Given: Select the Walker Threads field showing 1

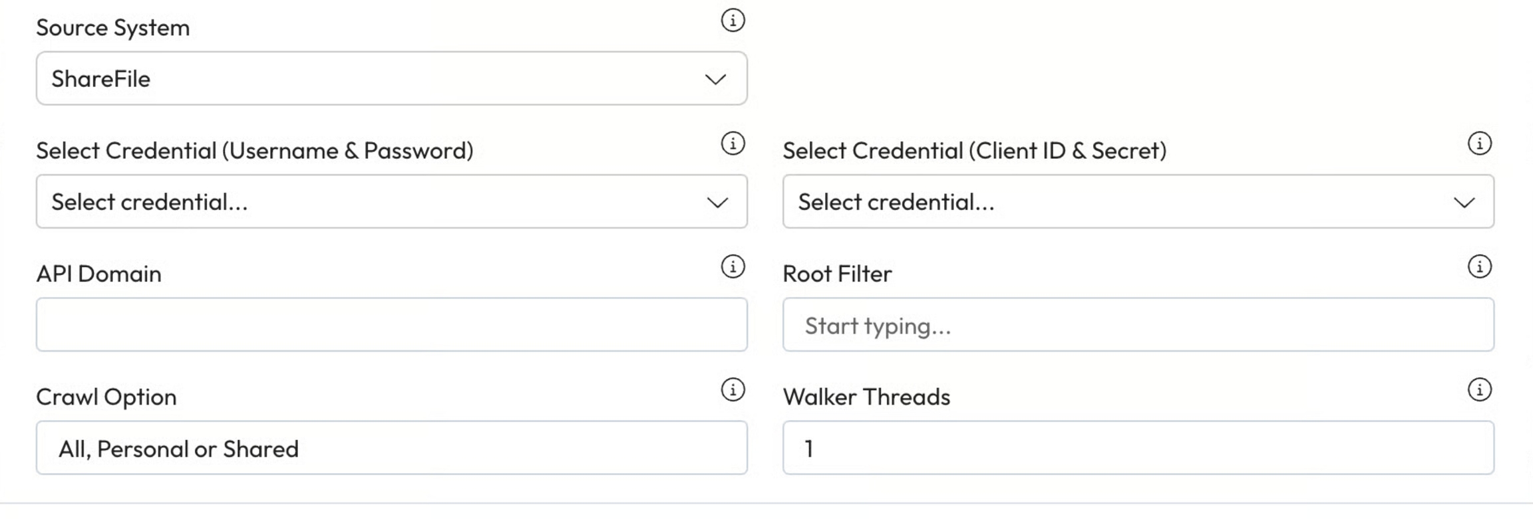Looking at the screenshot, I should coord(1138,449).
